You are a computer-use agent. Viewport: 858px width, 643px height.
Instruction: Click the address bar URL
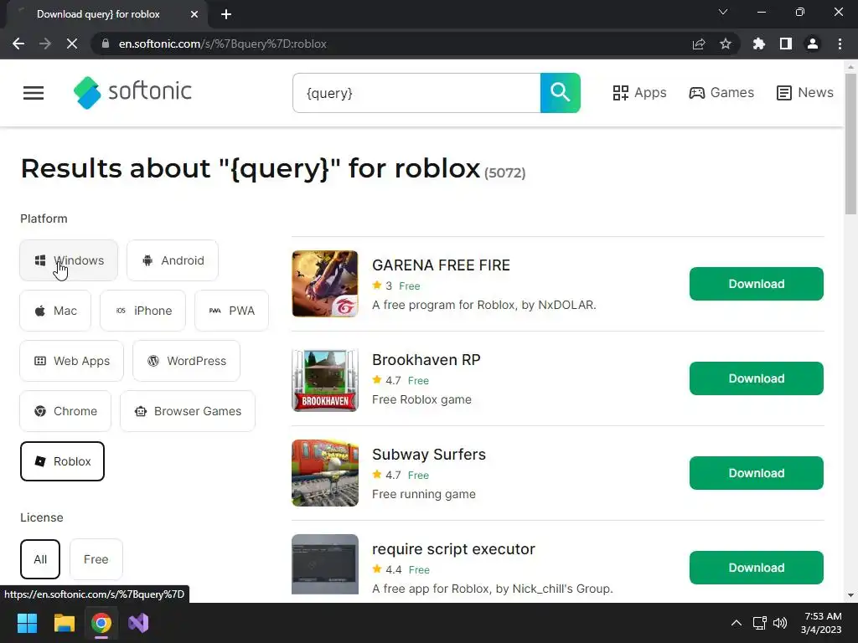coord(223,44)
